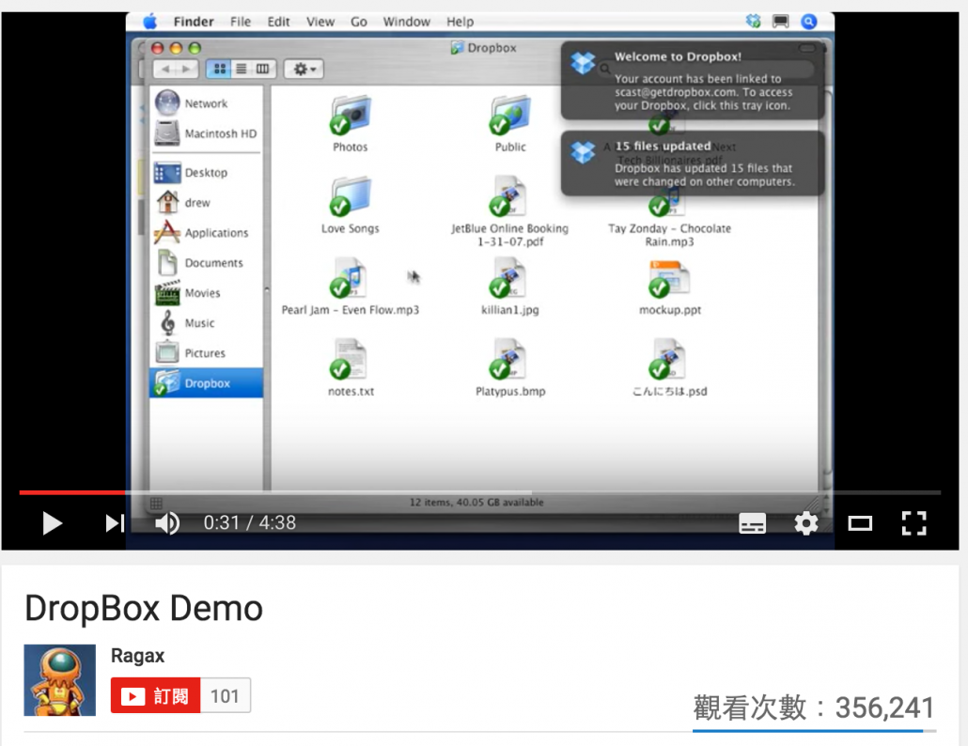Open the Ragax channel name link
This screenshot has height=746, width=968.
click(137, 655)
